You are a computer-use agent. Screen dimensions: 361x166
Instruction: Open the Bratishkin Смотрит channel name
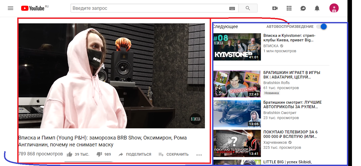point(280,113)
